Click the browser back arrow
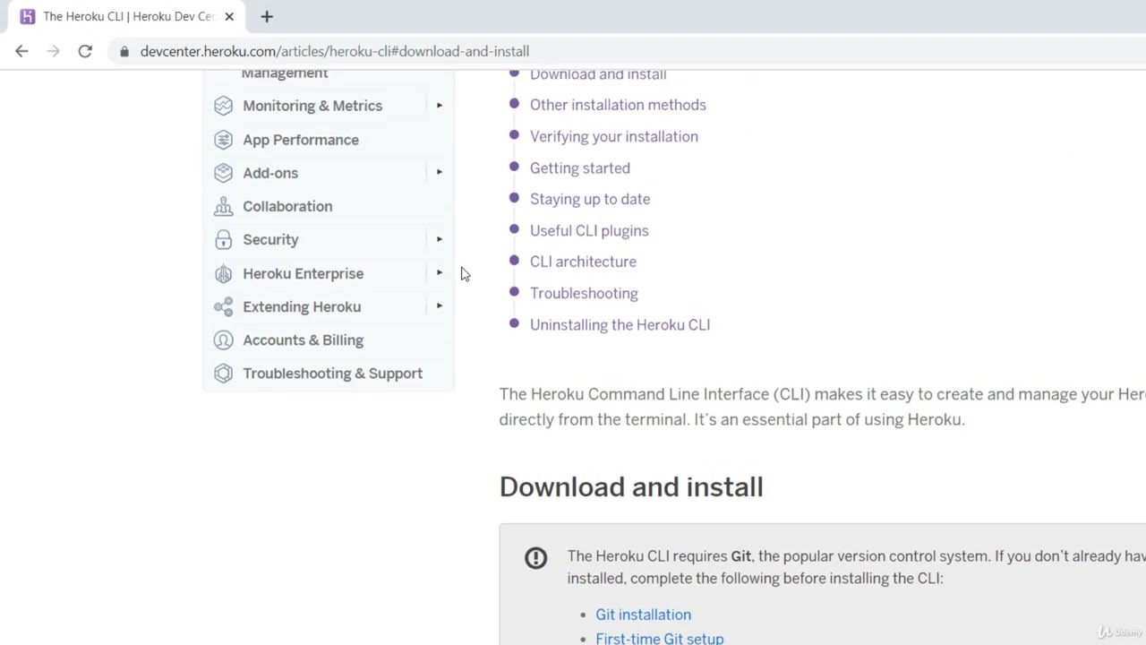This screenshot has height=645, width=1146. pyautogui.click(x=21, y=51)
